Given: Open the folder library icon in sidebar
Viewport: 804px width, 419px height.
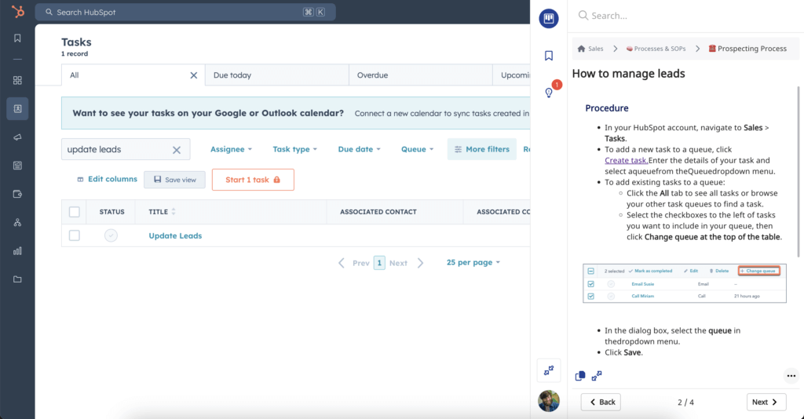Looking at the screenshot, I should click(x=17, y=279).
